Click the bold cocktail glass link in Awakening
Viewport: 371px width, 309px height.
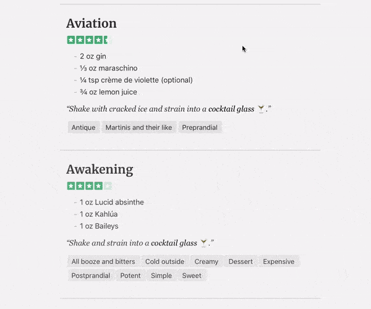tap(174, 243)
